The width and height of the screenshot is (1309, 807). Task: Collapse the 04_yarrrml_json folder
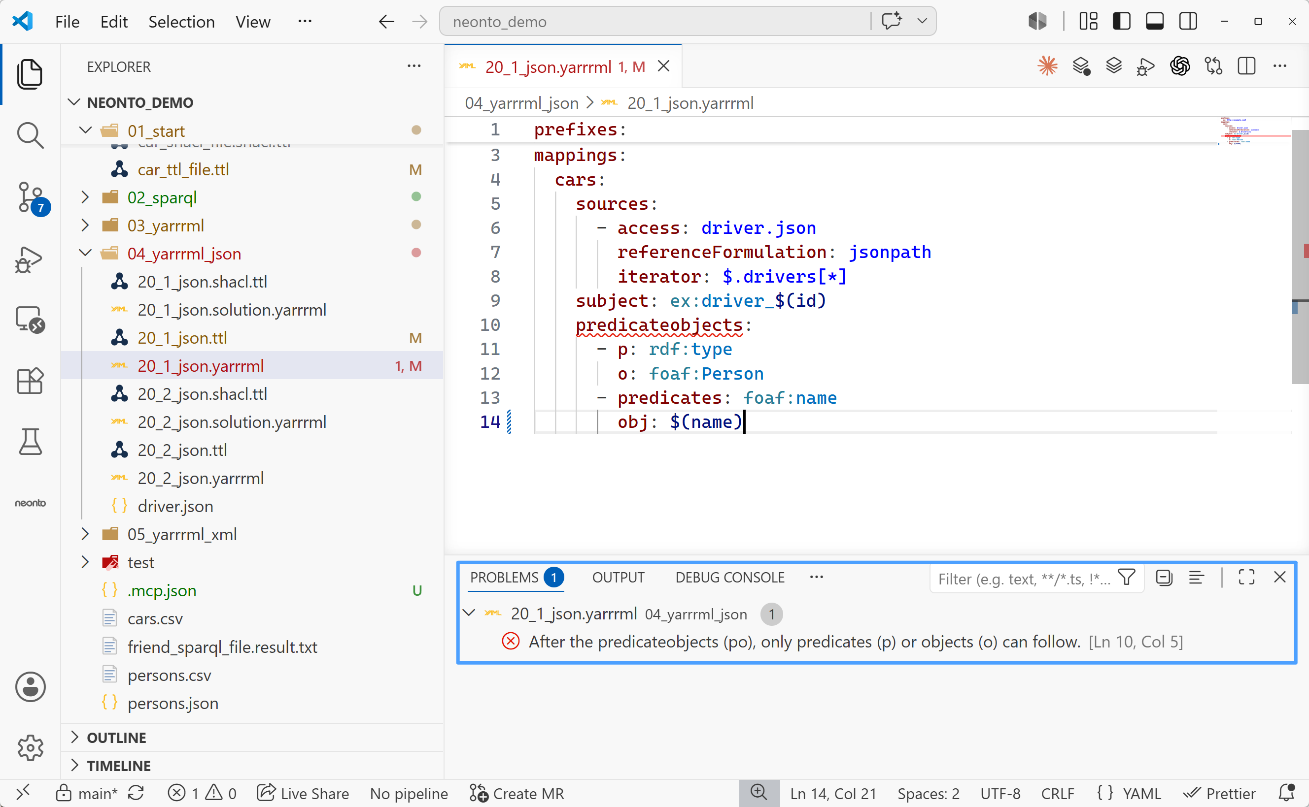point(85,253)
